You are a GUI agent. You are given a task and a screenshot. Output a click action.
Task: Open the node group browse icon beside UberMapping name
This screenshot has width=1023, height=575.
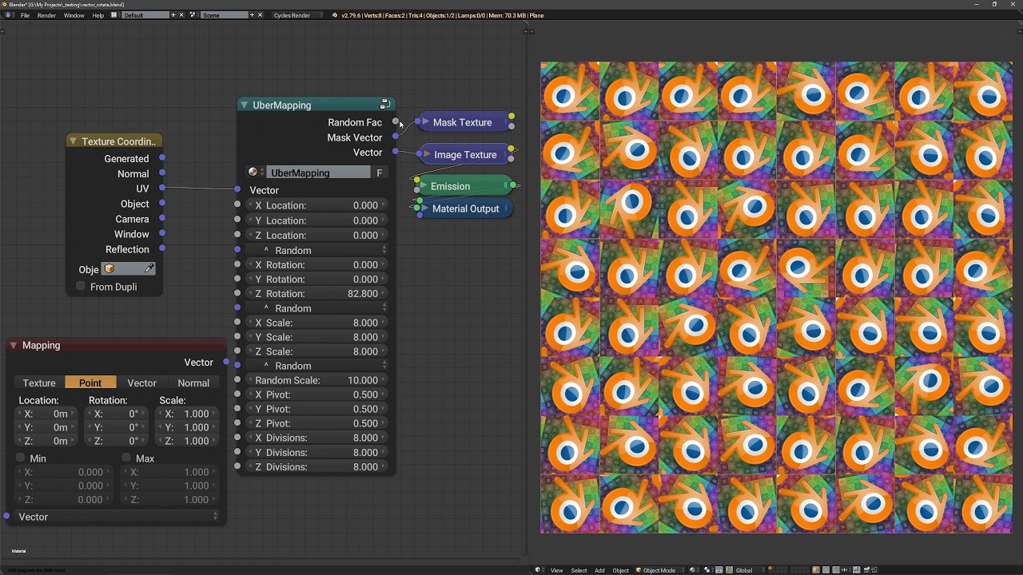(x=256, y=172)
